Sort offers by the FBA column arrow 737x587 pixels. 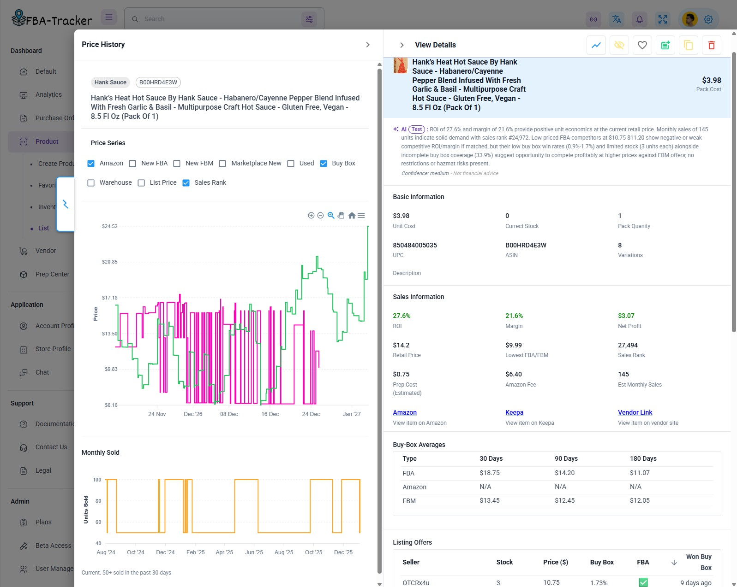pyautogui.click(x=674, y=563)
